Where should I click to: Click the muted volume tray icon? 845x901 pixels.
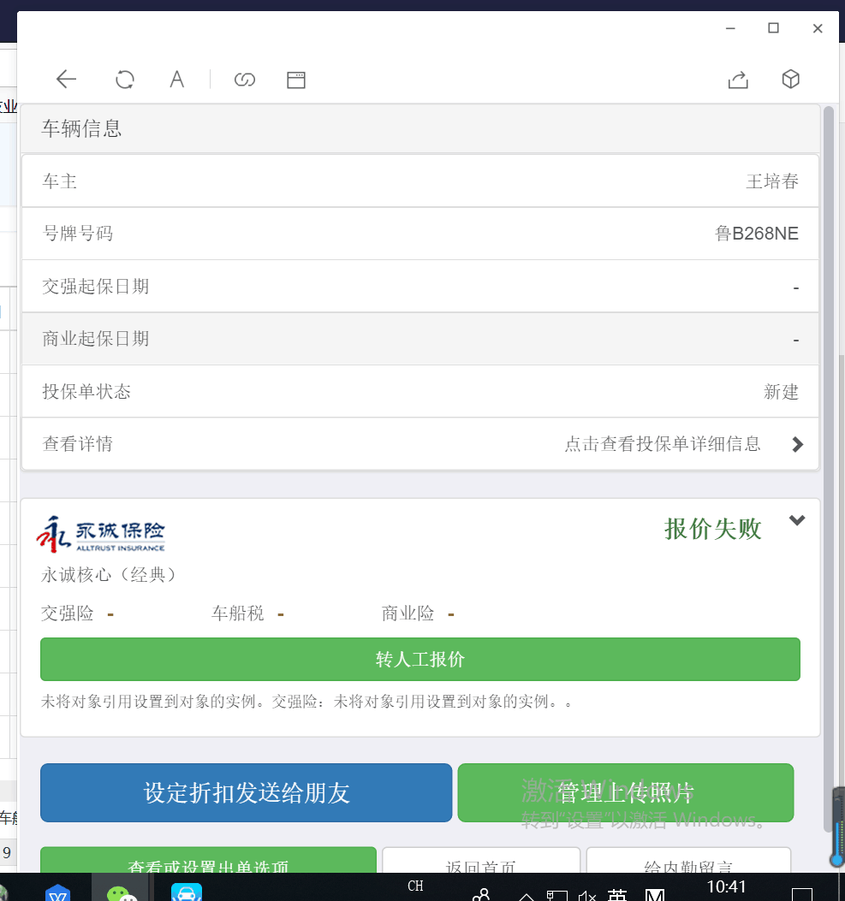click(x=587, y=895)
